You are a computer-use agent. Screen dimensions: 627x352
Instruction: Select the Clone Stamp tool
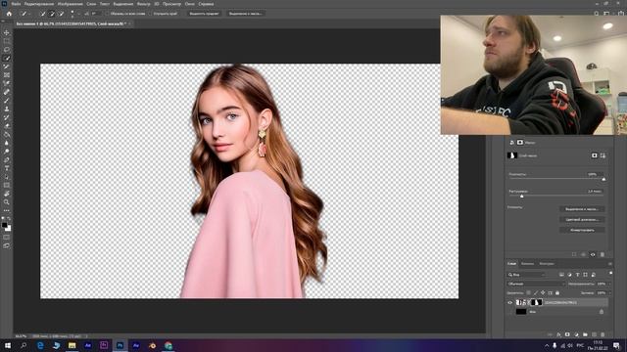(x=7, y=109)
